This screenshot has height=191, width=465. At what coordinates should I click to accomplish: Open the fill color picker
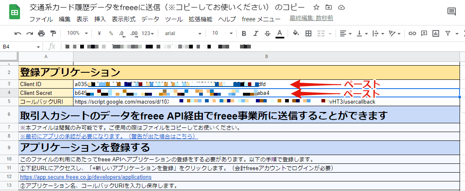coord(296,33)
